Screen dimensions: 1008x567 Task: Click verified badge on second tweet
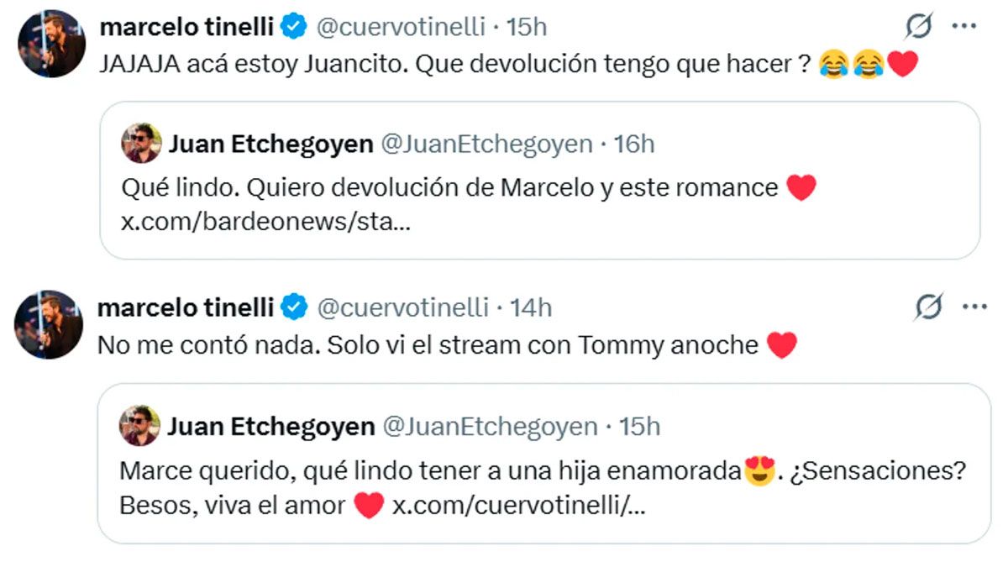click(293, 308)
